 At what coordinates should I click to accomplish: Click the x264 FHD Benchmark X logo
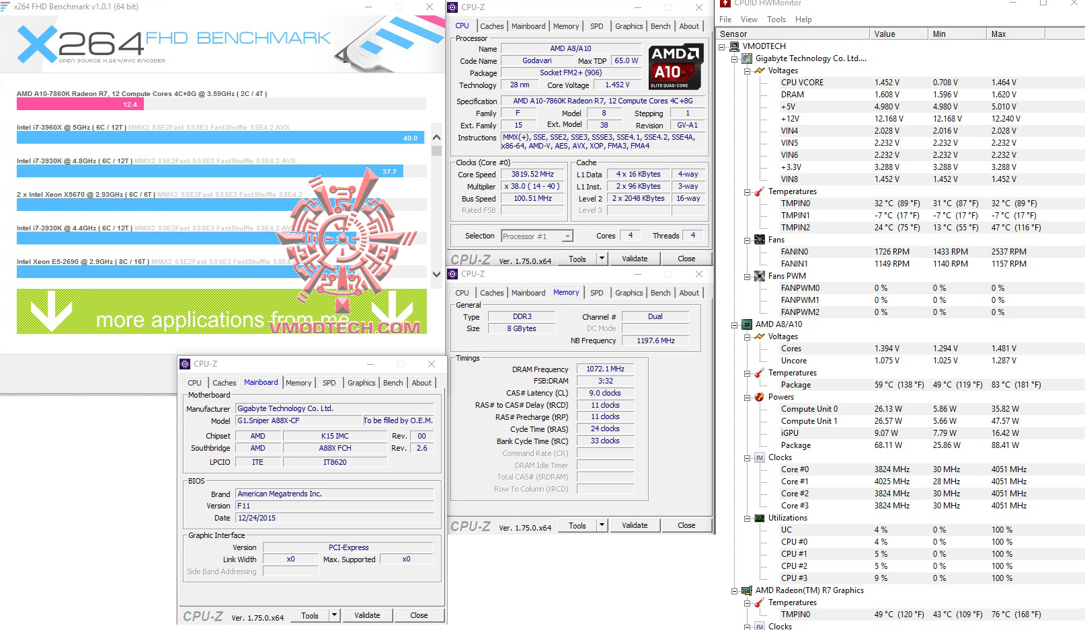[37, 44]
